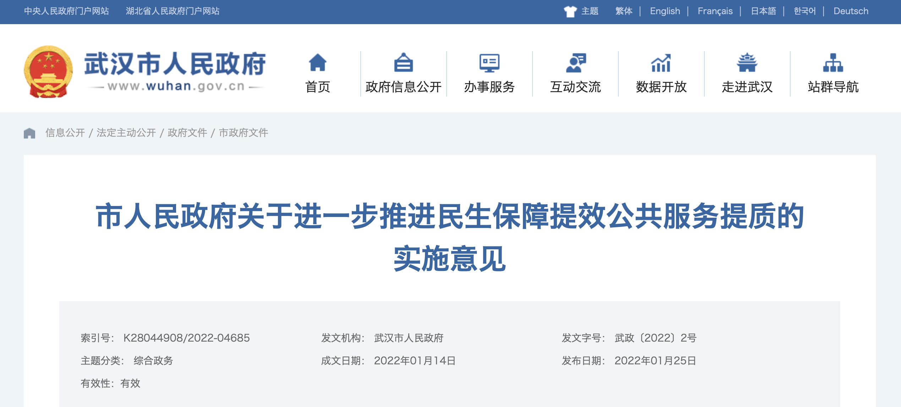Click the 互动交流 chat person icon
This screenshot has height=407, width=901.
coord(575,63)
